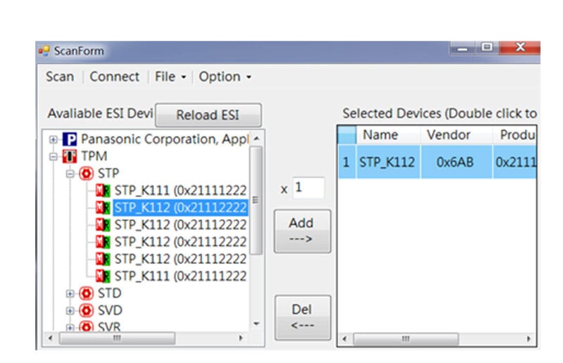This screenshot has width=563, height=363.
Task: Click the Name column header
Action: 388,135
